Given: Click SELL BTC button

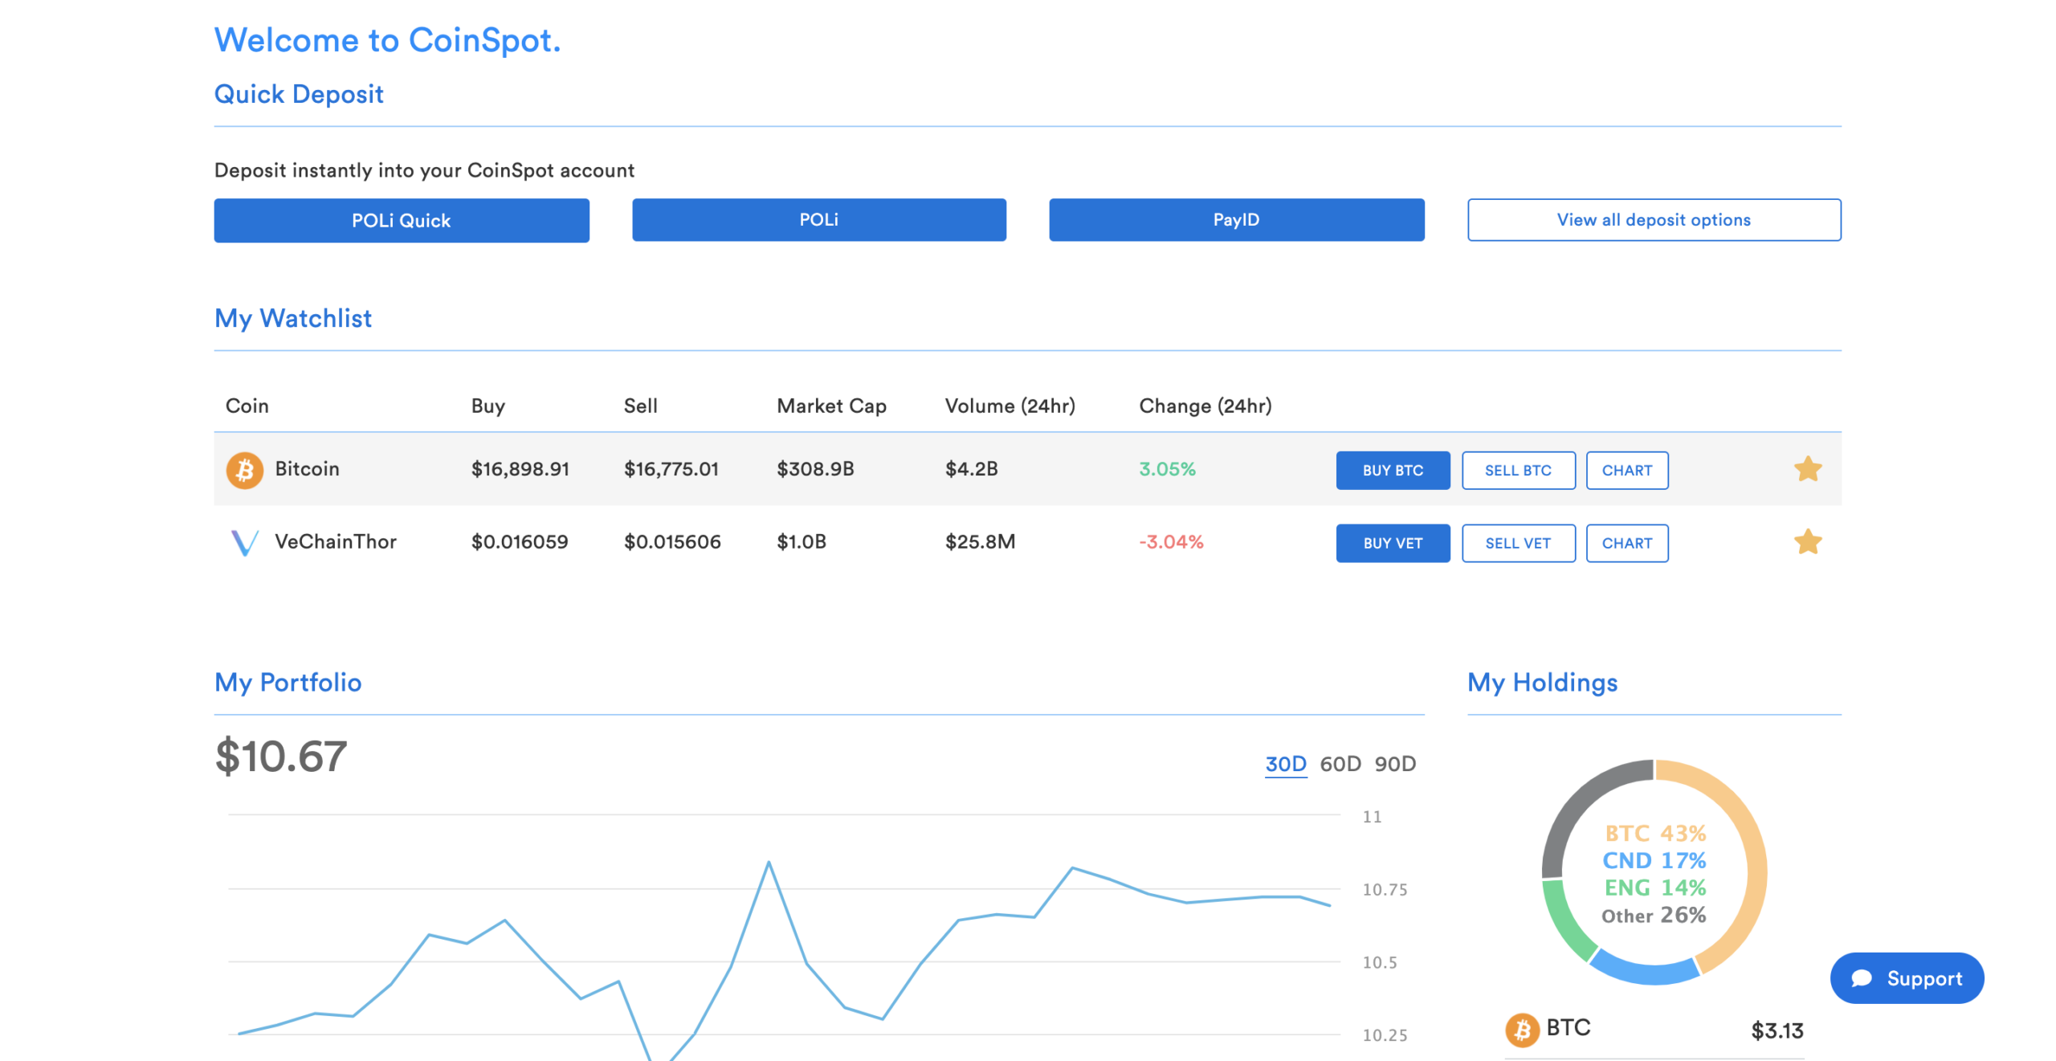Looking at the screenshot, I should coord(1517,470).
